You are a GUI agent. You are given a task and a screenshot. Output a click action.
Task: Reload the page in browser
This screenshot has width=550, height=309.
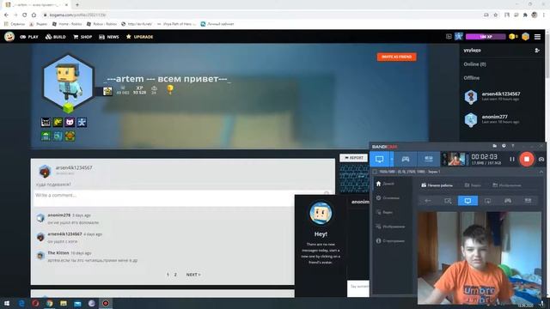click(24, 15)
